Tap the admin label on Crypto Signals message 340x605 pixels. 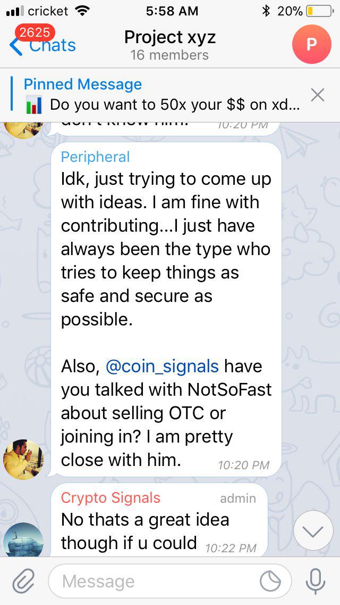pos(237,498)
